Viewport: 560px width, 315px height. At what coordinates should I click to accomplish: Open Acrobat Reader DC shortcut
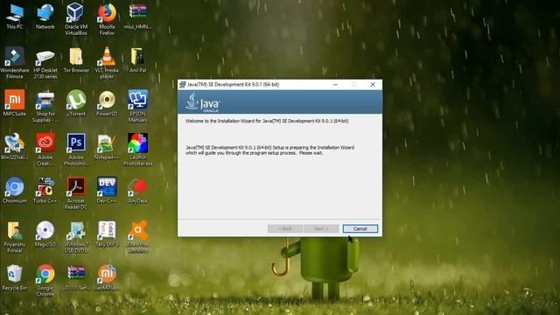tap(76, 193)
